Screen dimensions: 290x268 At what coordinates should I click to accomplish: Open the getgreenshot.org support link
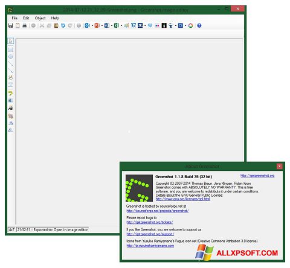150,234
